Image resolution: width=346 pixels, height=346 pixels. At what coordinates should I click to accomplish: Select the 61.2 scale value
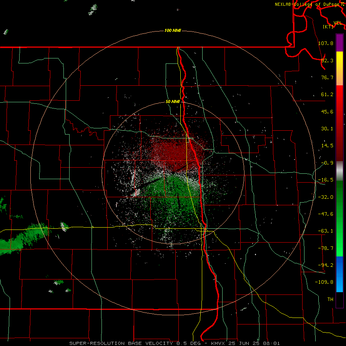[x=327, y=95]
